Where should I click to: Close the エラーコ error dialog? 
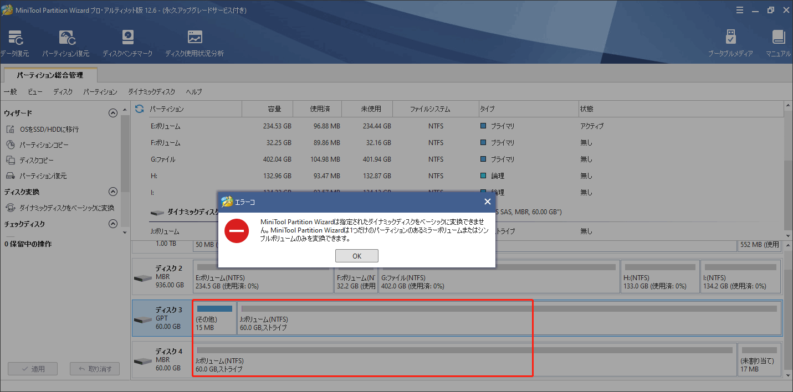point(487,202)
